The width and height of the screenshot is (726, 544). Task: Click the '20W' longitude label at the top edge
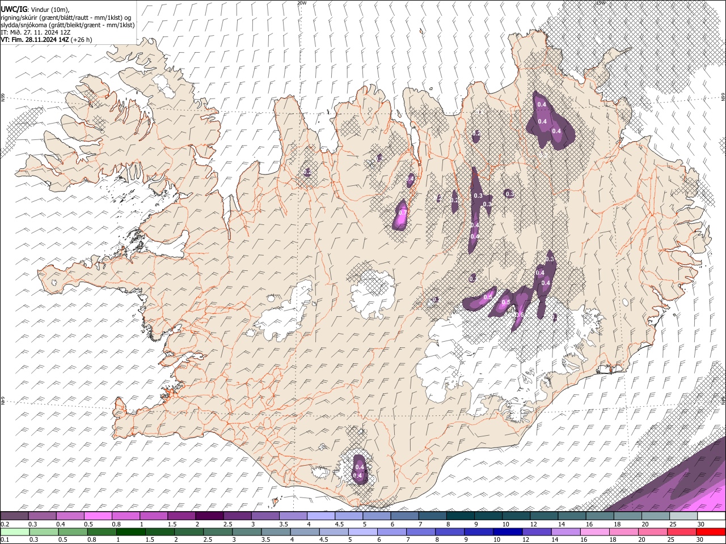pyautogui.click(x=301, y=3)
